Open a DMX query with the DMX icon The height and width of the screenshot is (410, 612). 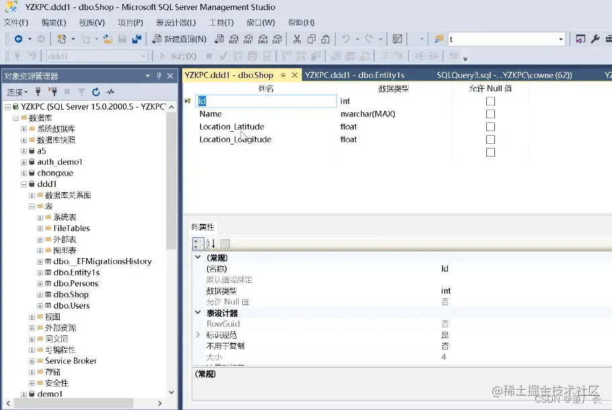248,39
